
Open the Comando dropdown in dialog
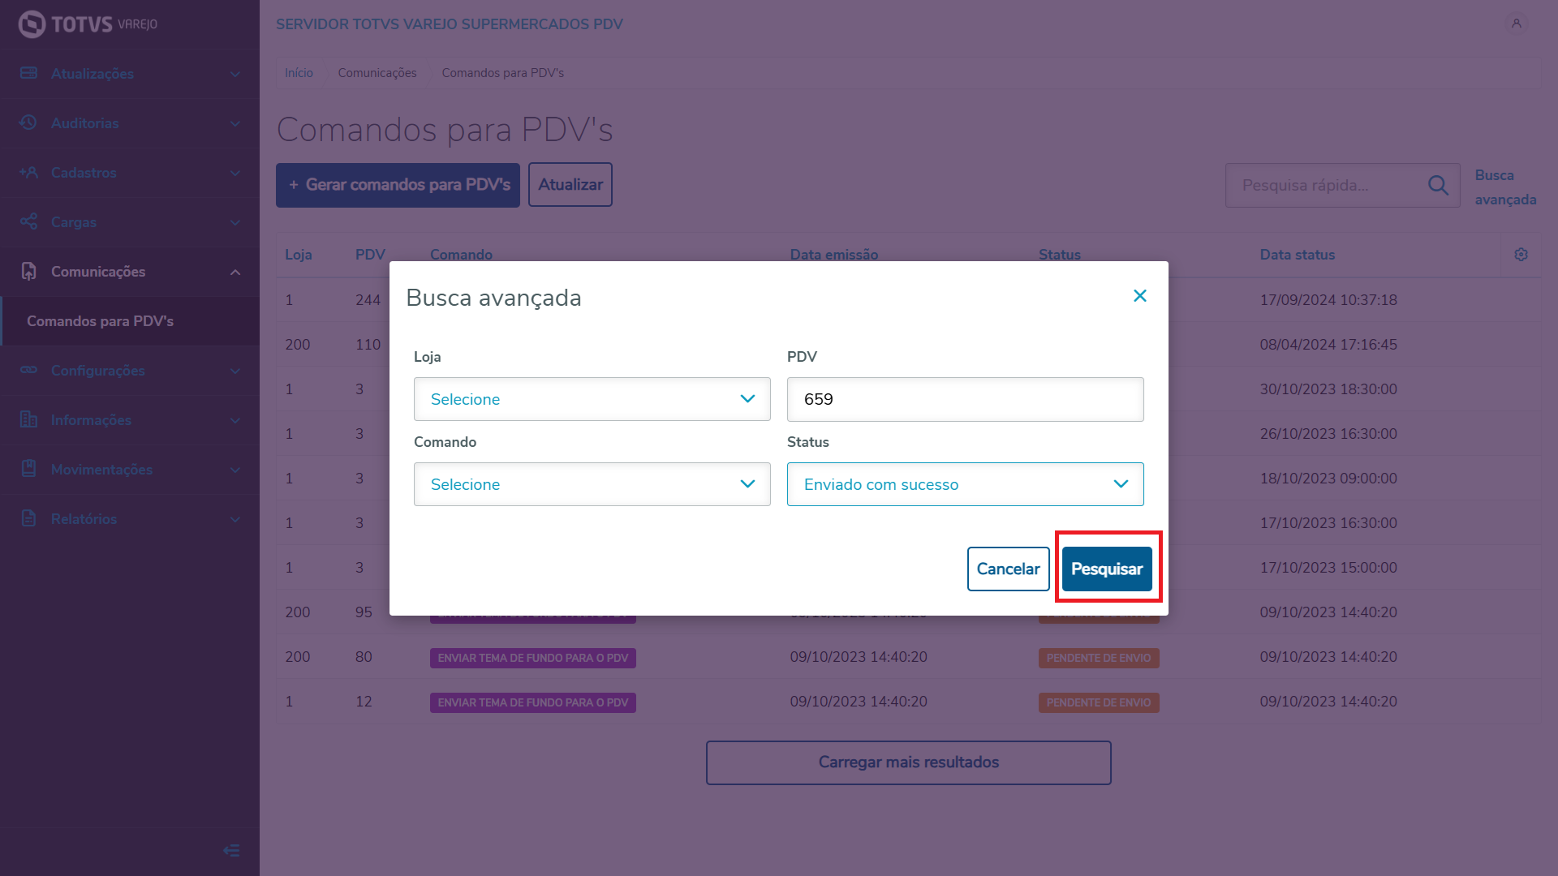tap(592, 484)
